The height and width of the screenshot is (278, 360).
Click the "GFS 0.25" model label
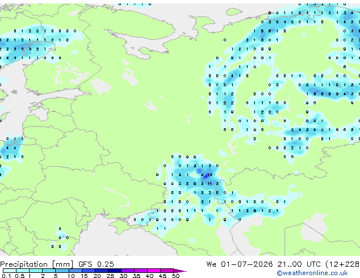tap(96, 264)
